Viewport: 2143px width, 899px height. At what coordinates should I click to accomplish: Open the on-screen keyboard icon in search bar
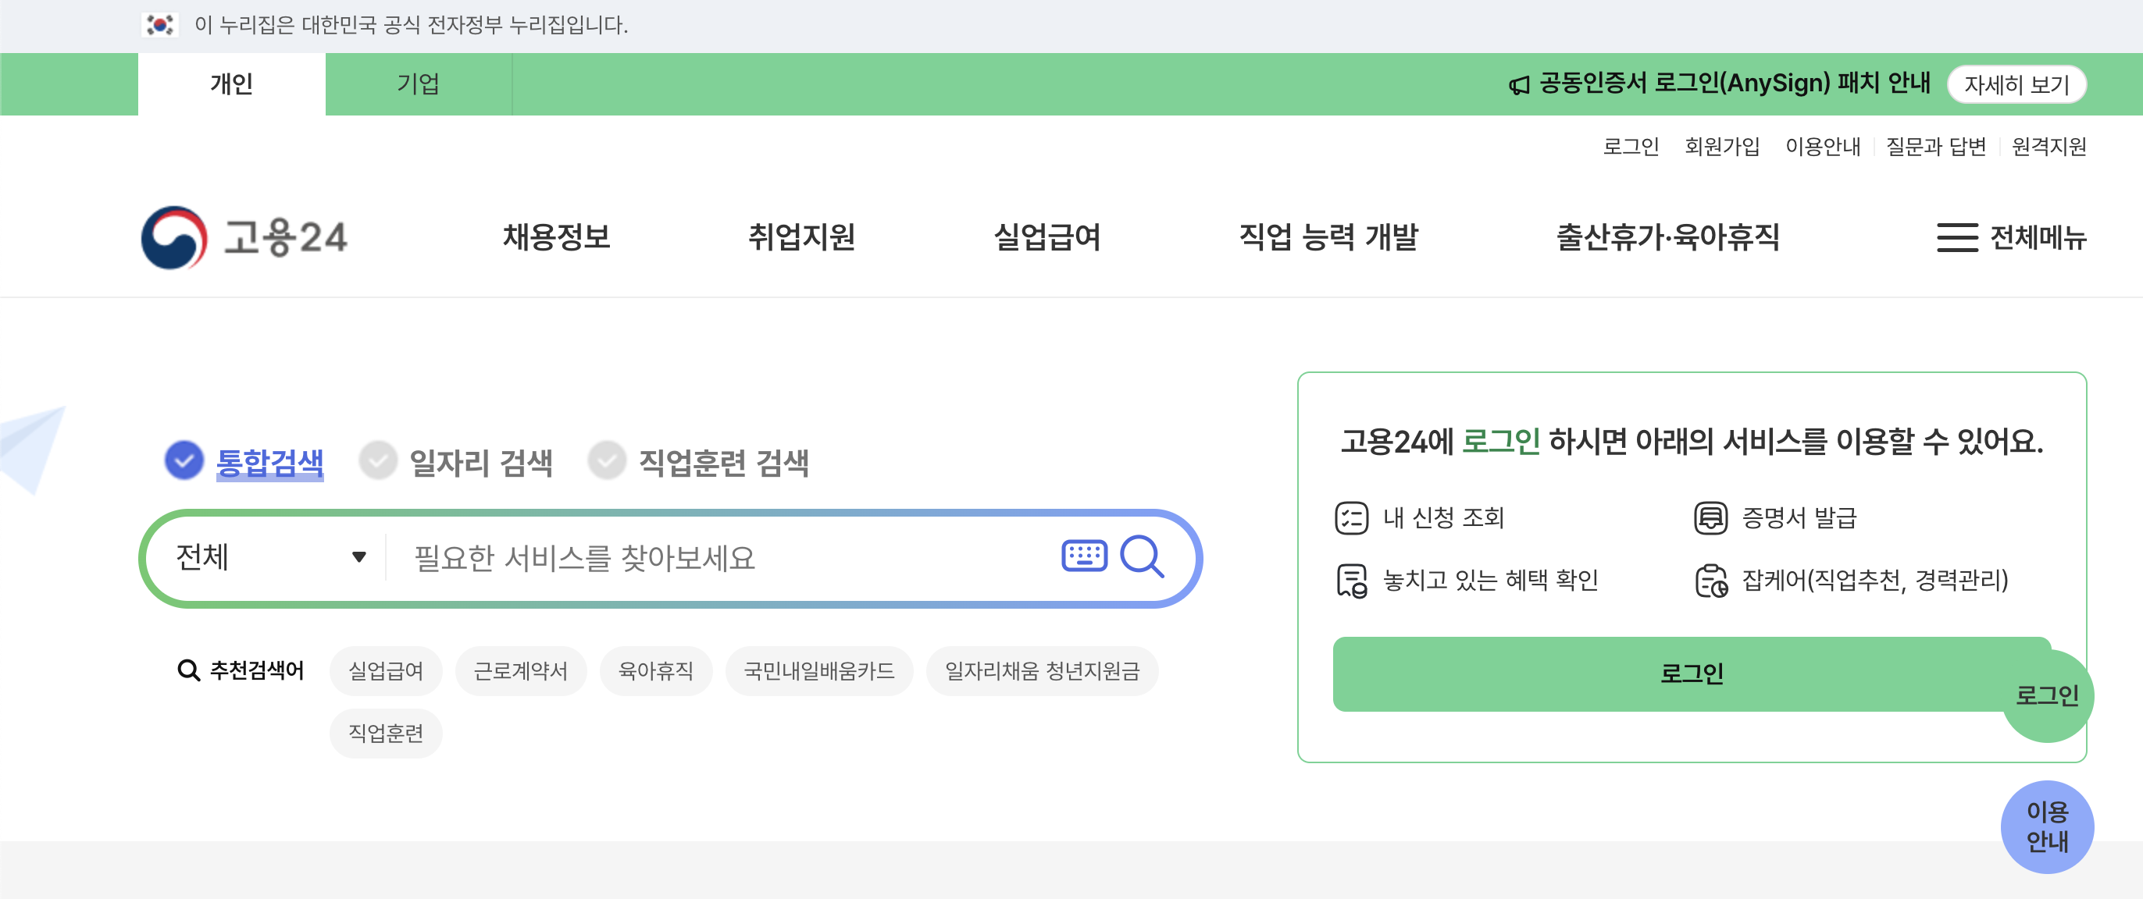click(x=1085, y=557)
